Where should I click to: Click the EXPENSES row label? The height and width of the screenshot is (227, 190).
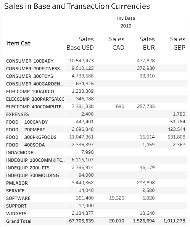click(x=18, y=114)
